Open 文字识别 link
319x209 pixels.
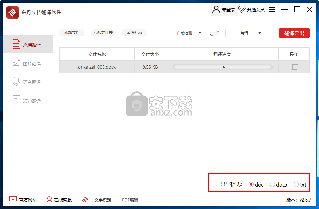103,200
